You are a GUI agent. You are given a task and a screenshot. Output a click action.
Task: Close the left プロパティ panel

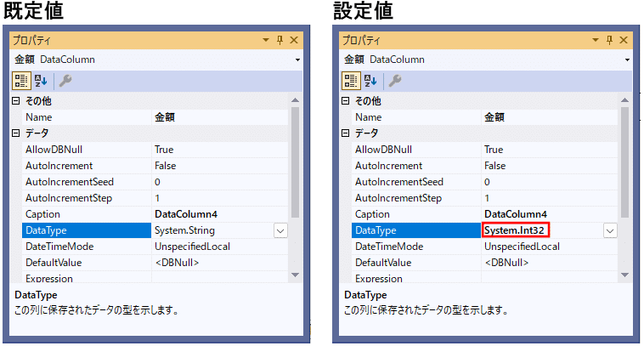294,40
